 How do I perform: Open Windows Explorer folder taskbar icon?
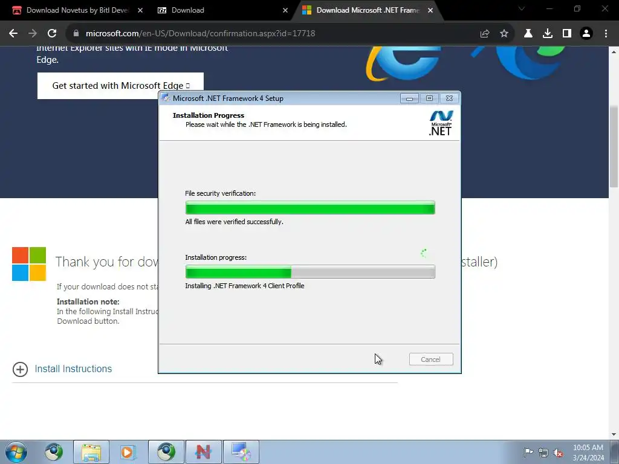click(x=91, y=452)
